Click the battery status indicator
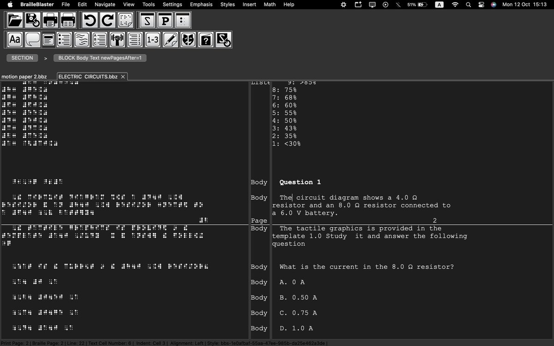The image size is (554, 346). [x=417, y=5]
